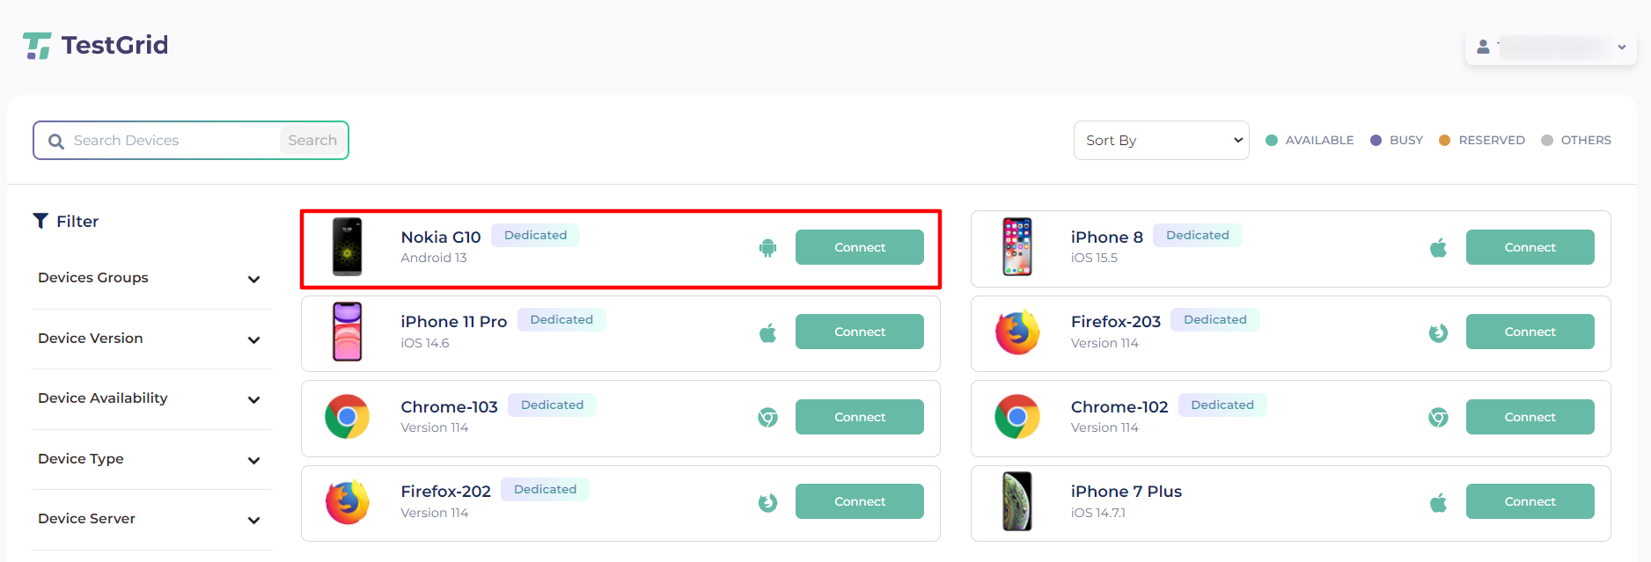Click the Firefox platform icon beside Firefox-203
The height and width of the screenshot is (562, 1651).
pos(1438,332)
